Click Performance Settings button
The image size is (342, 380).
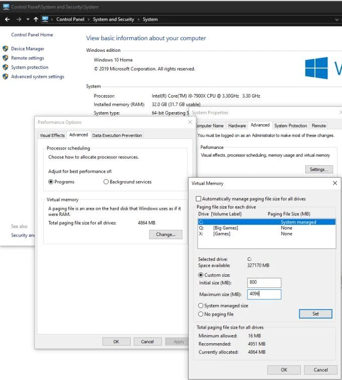[319, 170]
